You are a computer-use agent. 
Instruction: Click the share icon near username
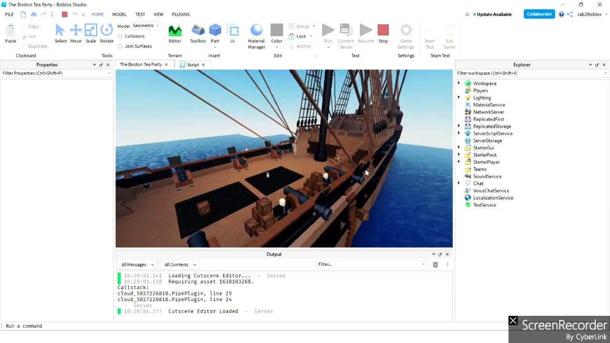point(569,14)
